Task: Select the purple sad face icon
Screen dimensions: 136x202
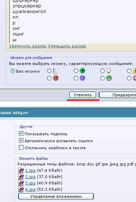Action: (82, 78)
